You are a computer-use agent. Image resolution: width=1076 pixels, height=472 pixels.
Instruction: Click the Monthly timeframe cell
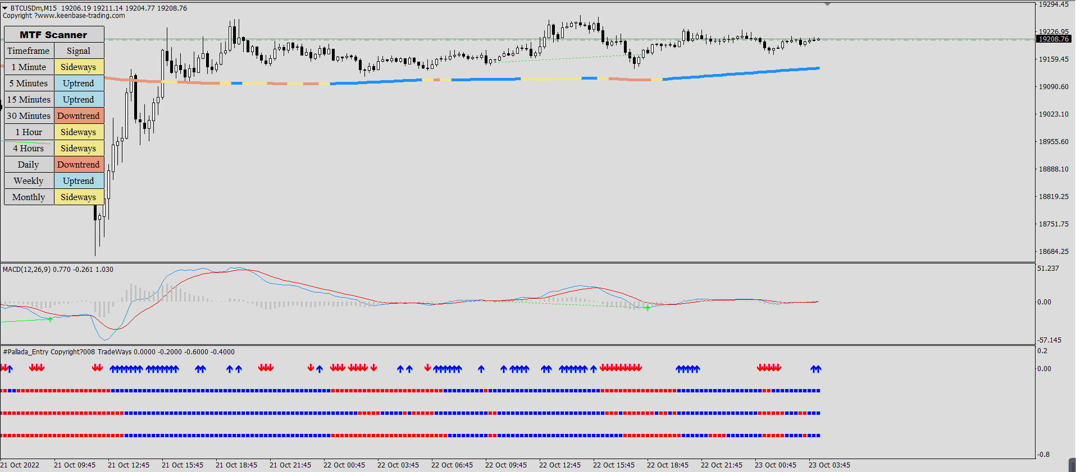coord(29,197)
